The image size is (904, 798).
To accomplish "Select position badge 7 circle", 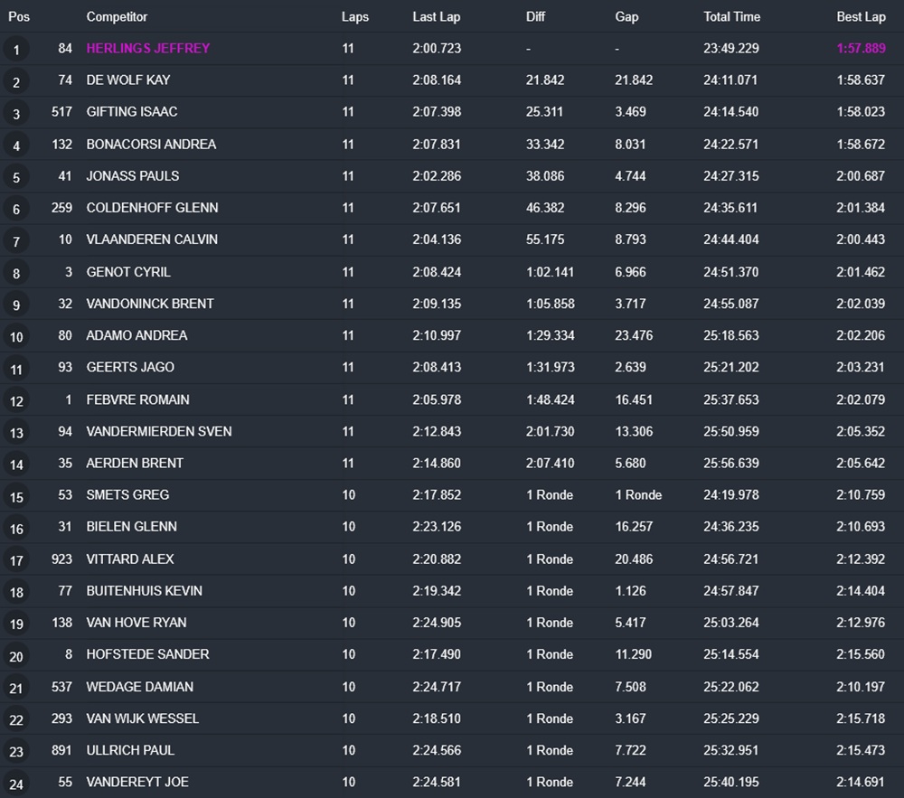I will [16, 240].
